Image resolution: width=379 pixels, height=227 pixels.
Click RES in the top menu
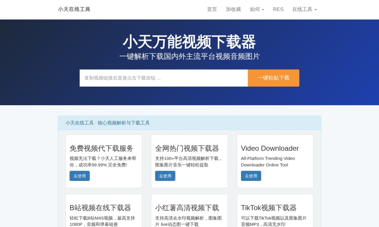pyautogui.click(x=278, y=9)
